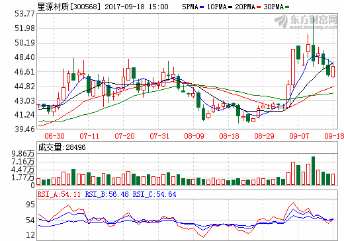Click the 06-30 date label
The height and width of the screenshot is (241, 344).
(54, 136)
